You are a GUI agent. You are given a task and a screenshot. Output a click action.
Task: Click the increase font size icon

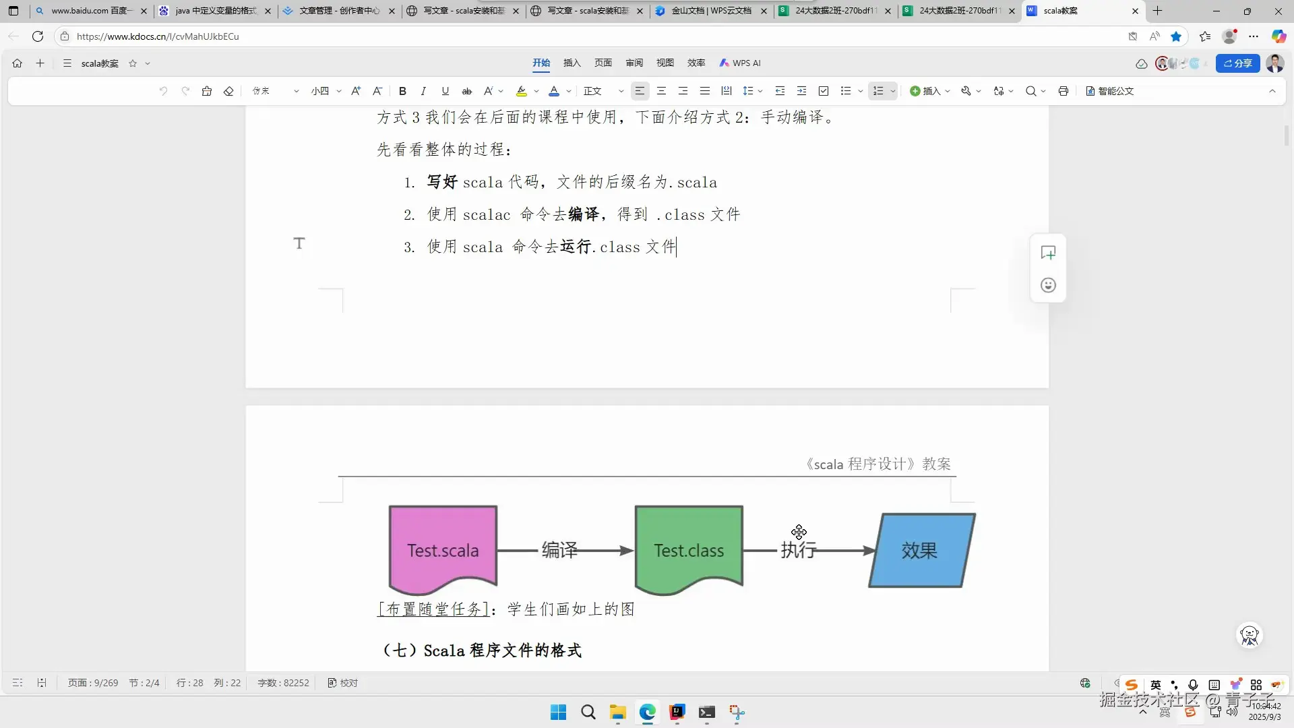point(356,91)
